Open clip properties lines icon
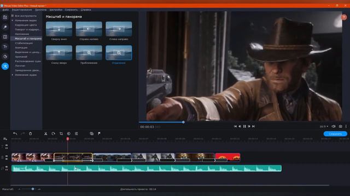 click(77, 133)
